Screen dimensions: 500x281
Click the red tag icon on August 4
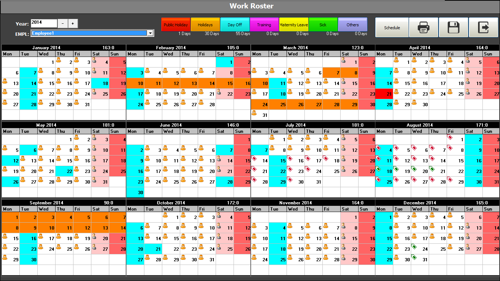coord(379,148)
